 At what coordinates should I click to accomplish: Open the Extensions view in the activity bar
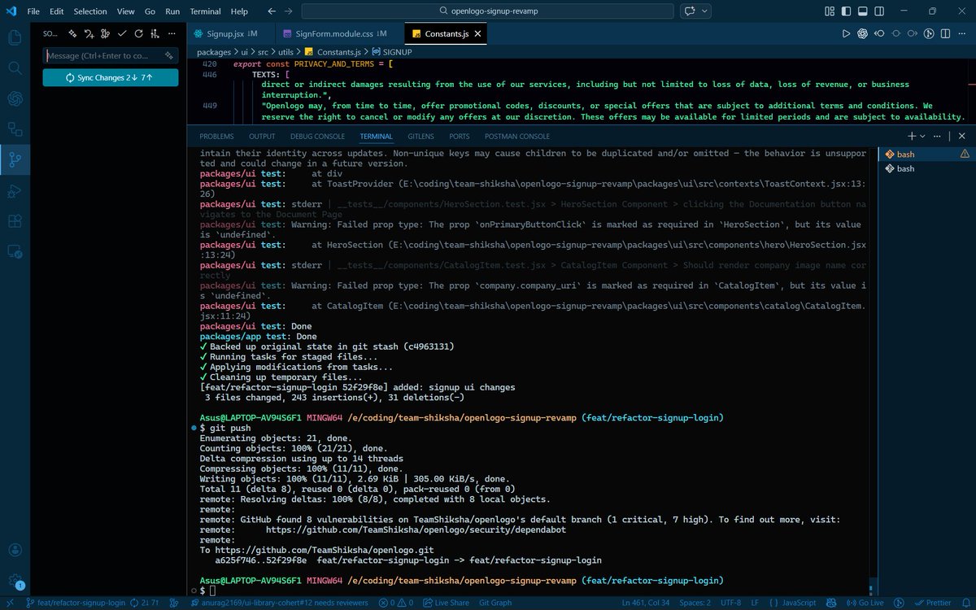click(x=15, y=220)
